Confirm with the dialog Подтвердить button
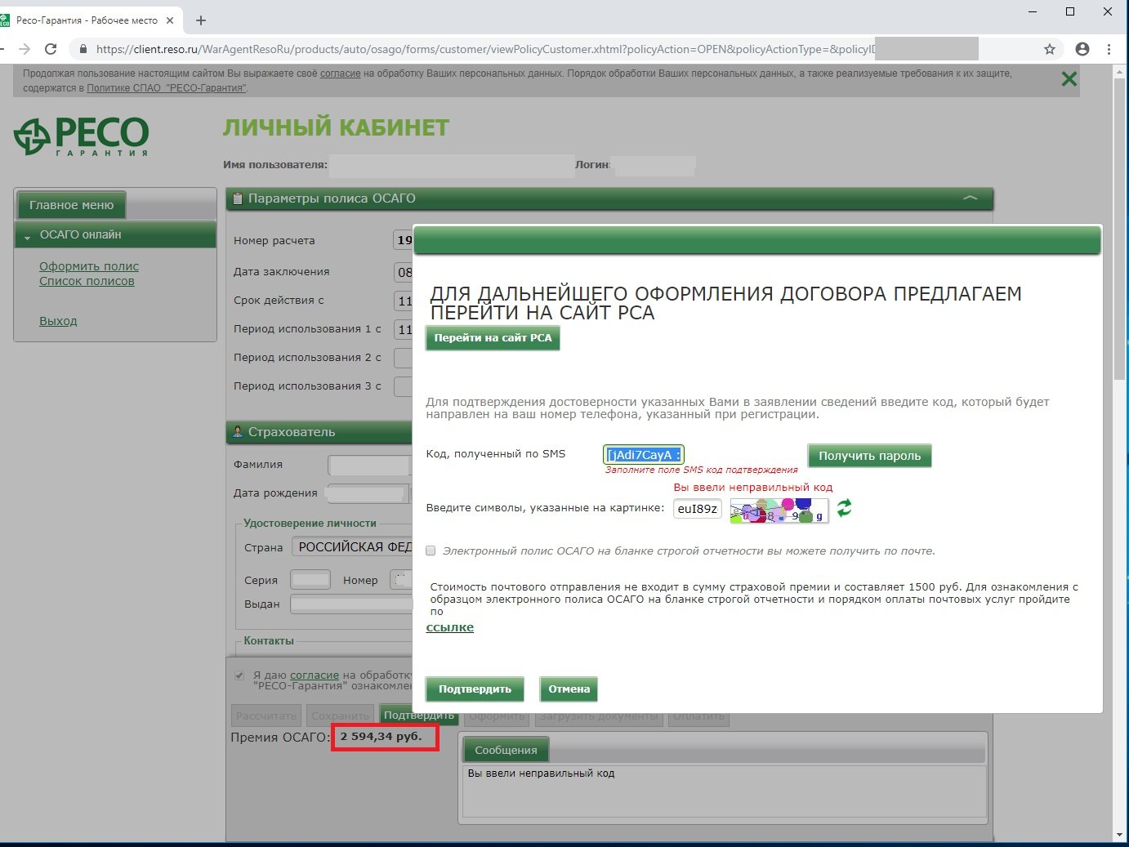 [x=475, y=689]
